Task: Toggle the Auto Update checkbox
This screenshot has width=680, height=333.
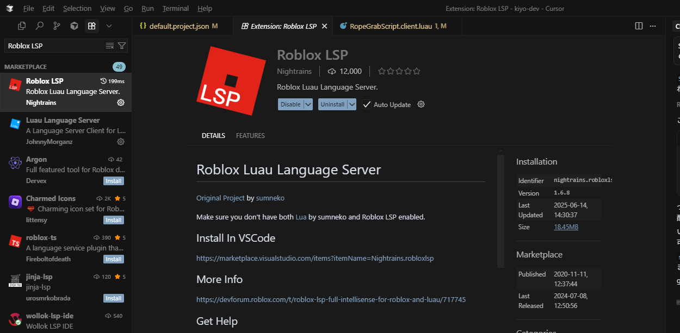Action: pos(367,104)
